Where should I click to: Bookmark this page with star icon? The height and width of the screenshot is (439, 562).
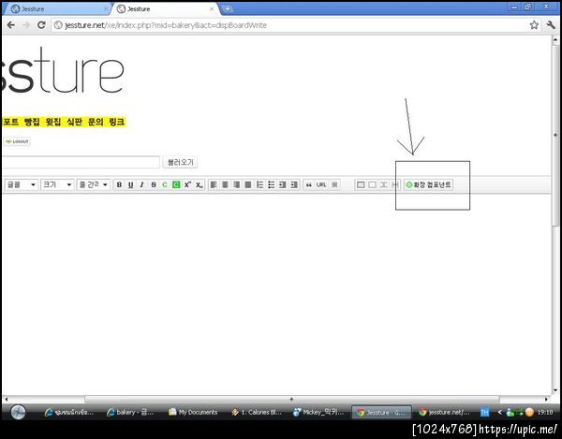pyautogui.click(x=534, y=25)
